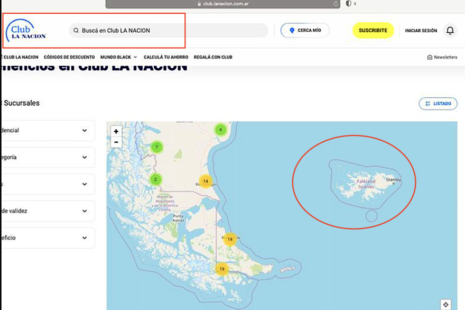Screen dimensions: 465x310
Task: Click the green cluster marker labeled 4
Action: pos(221,130)
